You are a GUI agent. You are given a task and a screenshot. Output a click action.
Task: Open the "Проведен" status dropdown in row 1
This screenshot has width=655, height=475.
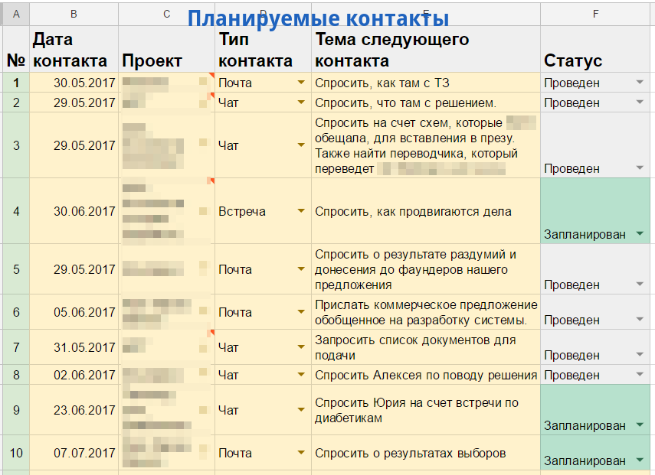pos(638,82)
